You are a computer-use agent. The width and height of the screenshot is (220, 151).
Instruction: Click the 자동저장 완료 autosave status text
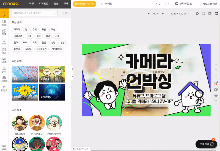[x=210, y=4]
